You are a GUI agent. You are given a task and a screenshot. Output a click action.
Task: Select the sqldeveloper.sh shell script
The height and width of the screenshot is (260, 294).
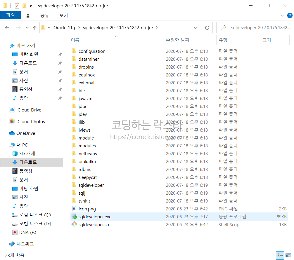(x=94, y=225)
